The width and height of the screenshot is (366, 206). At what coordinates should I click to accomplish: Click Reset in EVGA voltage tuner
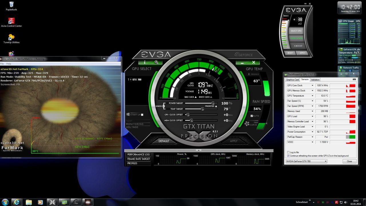[290, 53]
